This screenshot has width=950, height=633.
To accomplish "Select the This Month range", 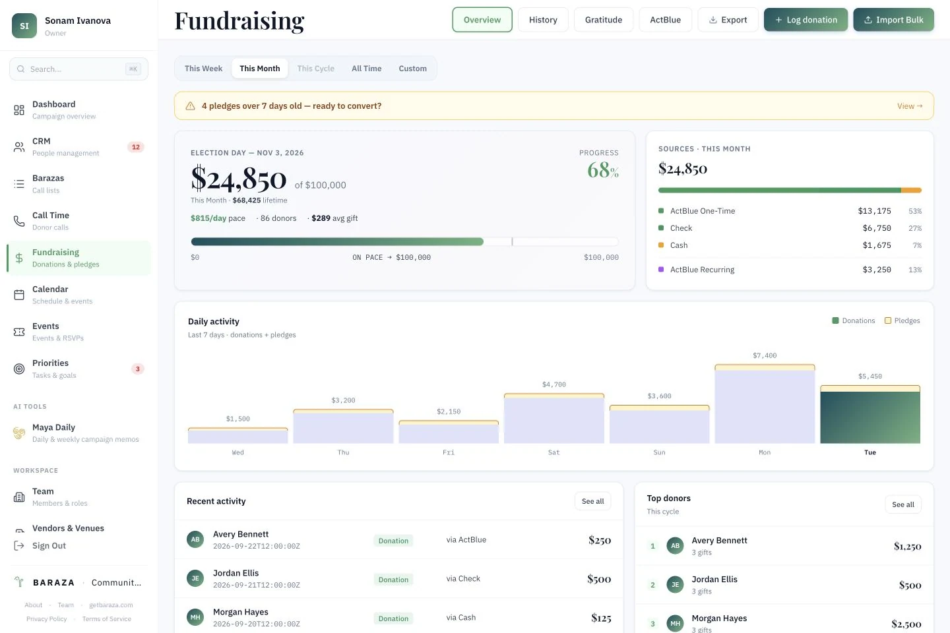I will pyautogui.click(x=260, y=69).
